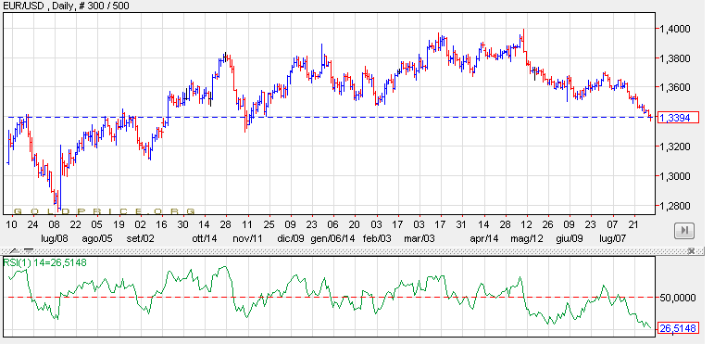Click the lug/07 date label
Viewport: 714px width, 344px height.
pos(612,238)
